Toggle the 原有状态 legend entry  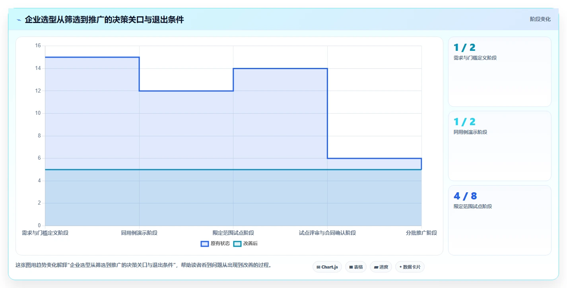215,244
